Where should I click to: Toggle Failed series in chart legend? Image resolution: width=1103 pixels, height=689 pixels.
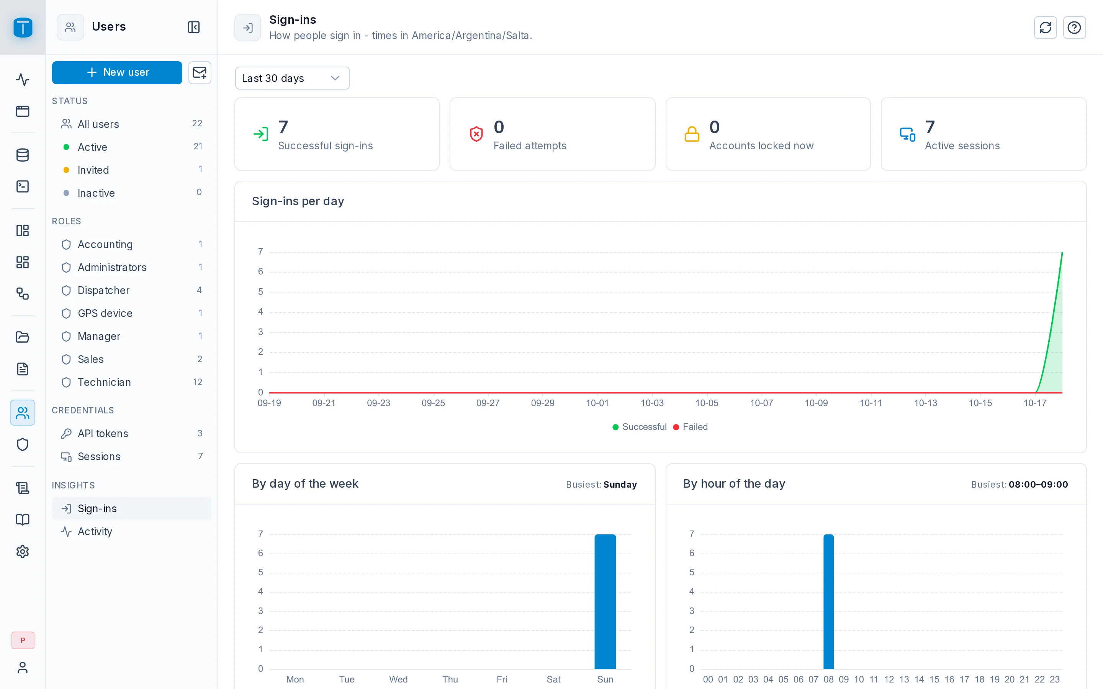pyautogui.click(x=691, y=427)
